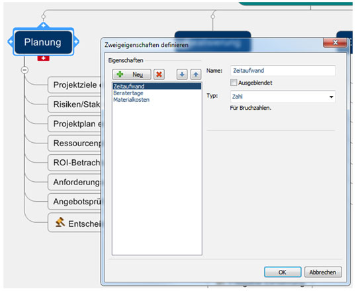Image resolution: width=356 pixels, height=291 pixels.
Task: Click the green plus Neu button
Action: 132,74
